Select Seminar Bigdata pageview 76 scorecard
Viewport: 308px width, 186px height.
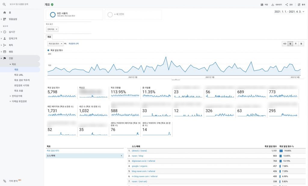125,129
